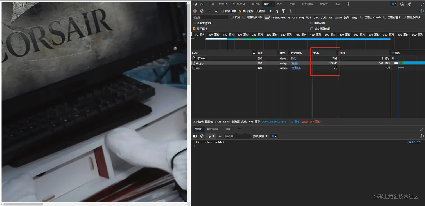Check Third-party requests (第三方请求) checkbox
The width and height of the screenshot is (425, 206).
[x=404, y=17]
